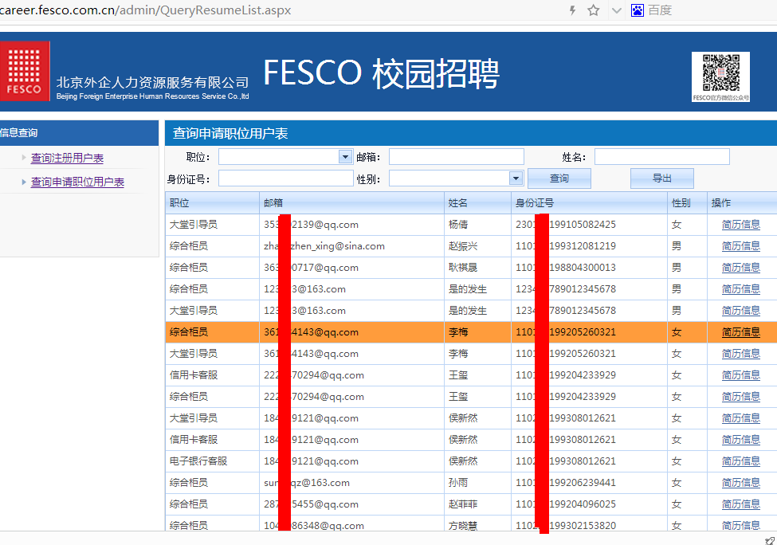Click the FESCO 校园招聘 banner title
The width and height of the screenshot is (777, 545).
pyautogui.click(x=381, y=74)
